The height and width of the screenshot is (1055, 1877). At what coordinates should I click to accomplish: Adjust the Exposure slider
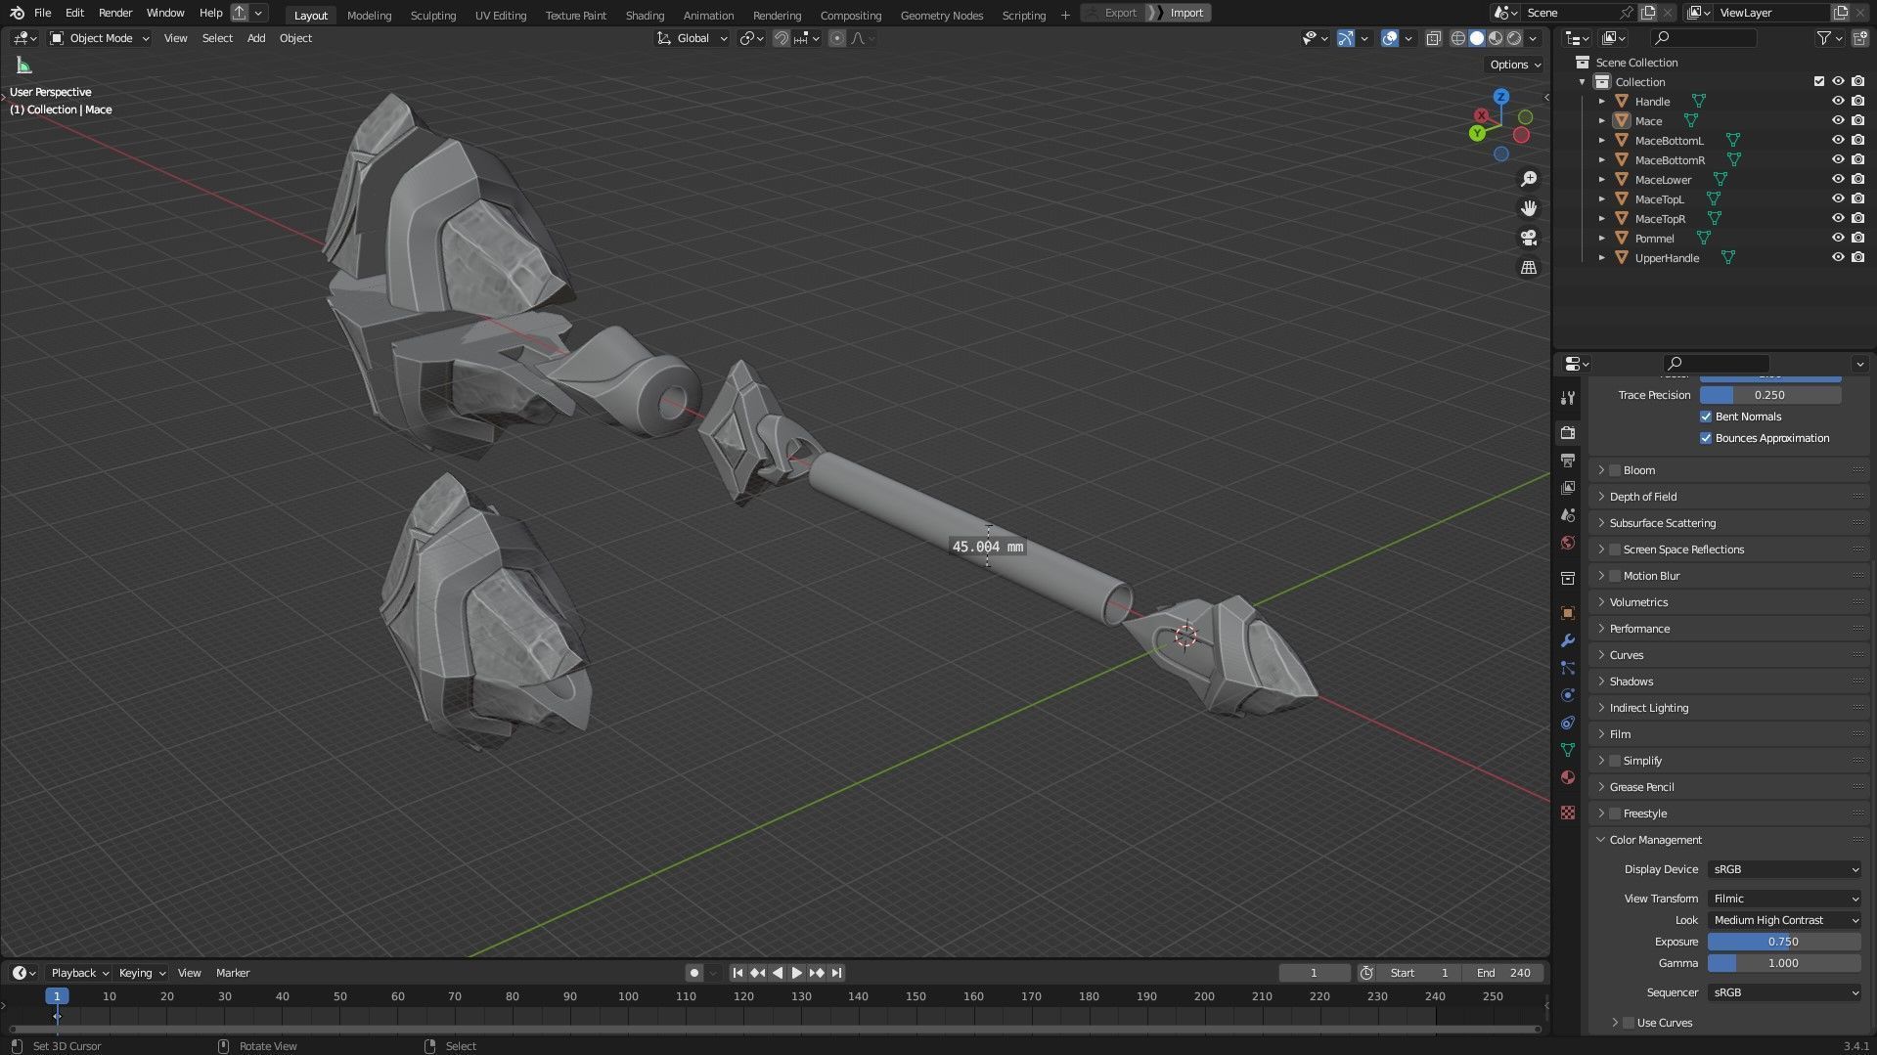tap(1784, 942)
